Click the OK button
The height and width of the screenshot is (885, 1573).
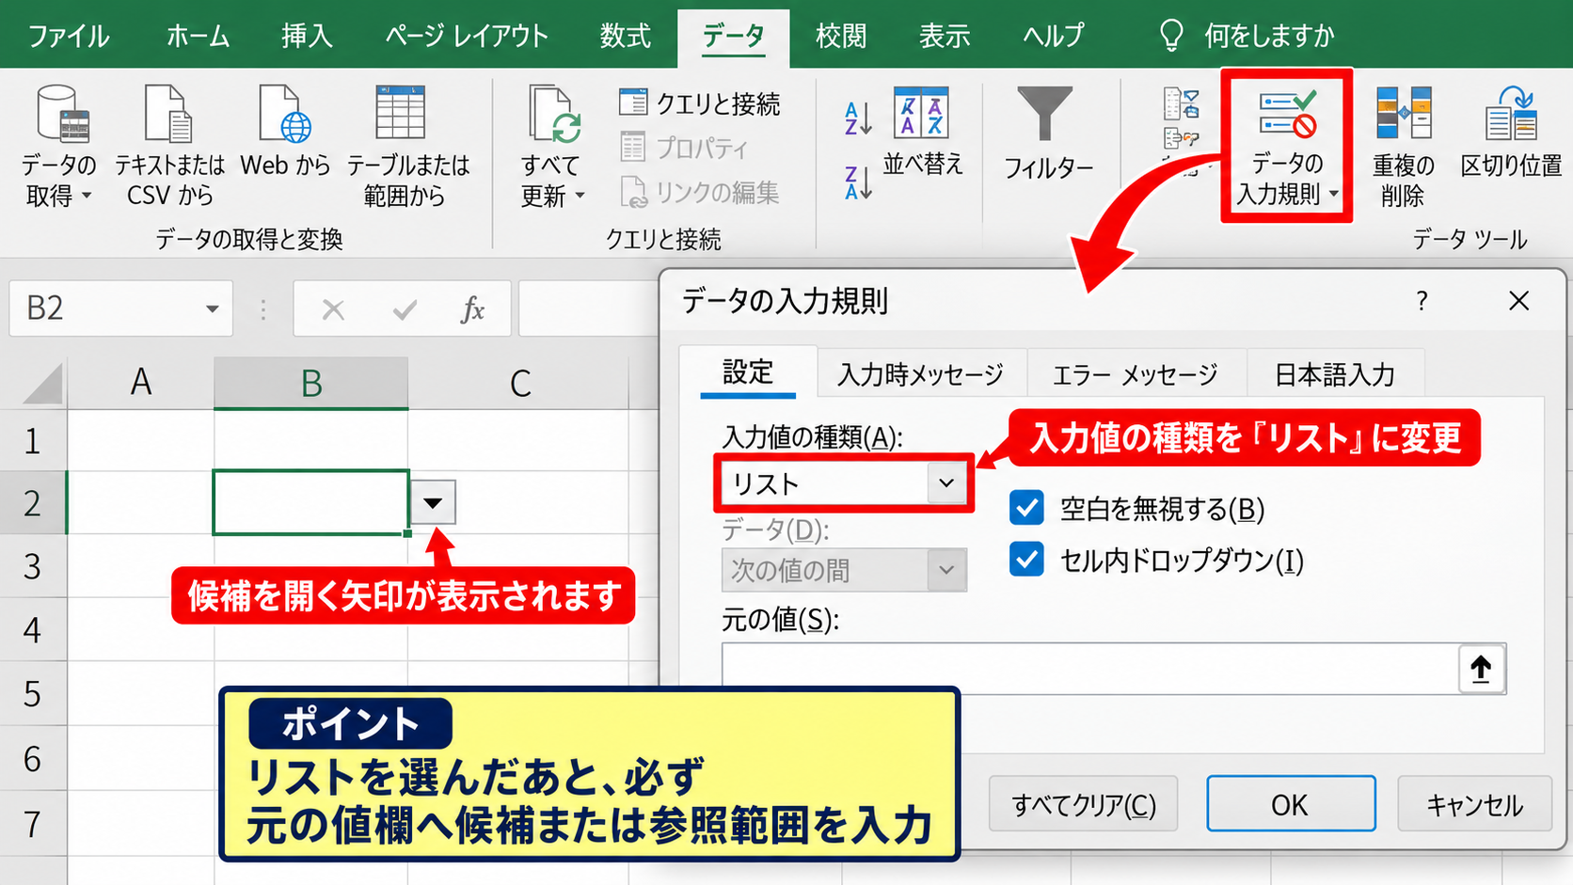pyautogui.click(x=1291, y=804)
